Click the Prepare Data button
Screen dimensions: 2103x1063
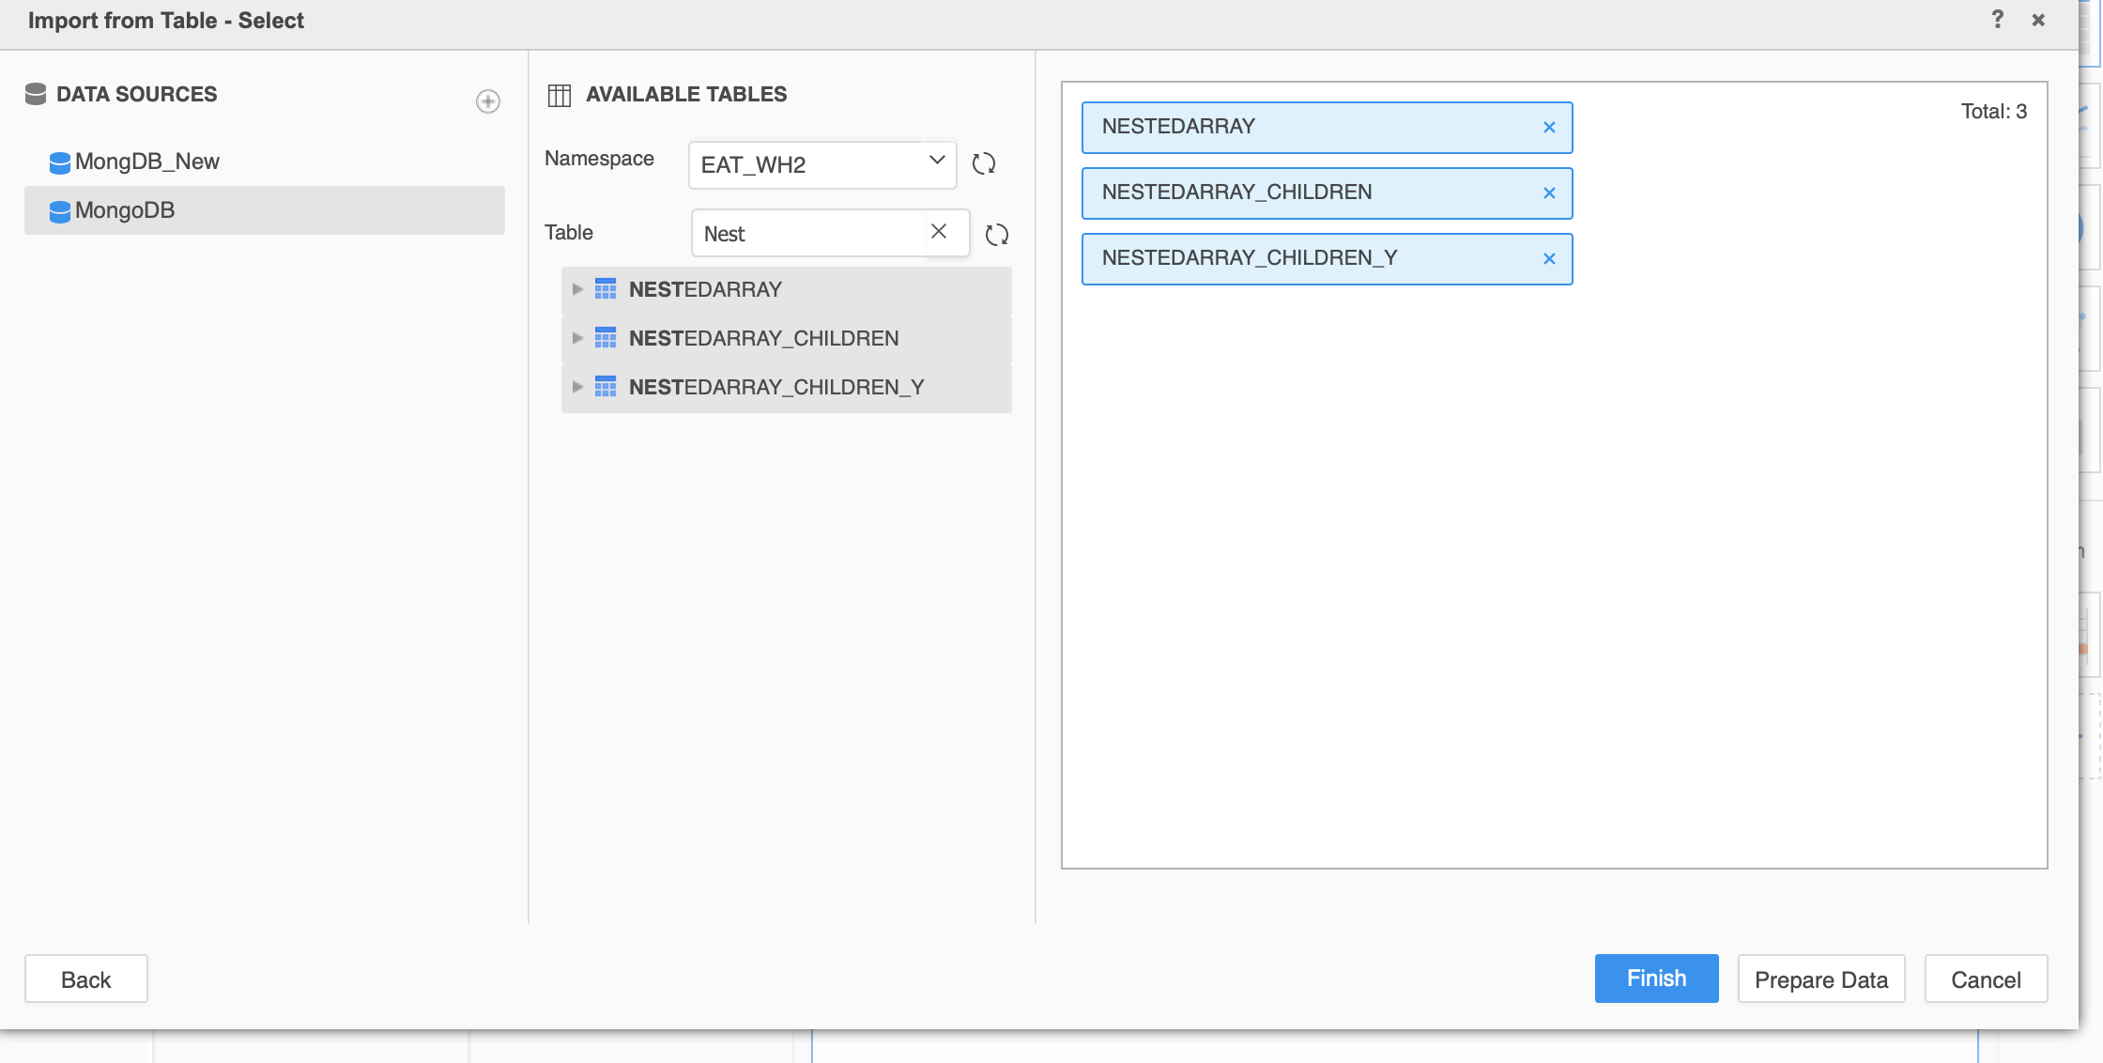click(x=1820, y=979)
